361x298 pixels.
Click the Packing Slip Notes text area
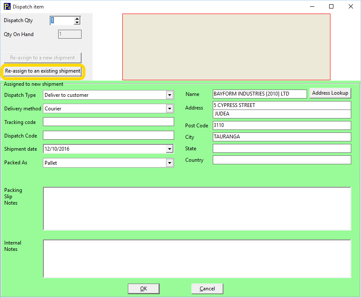[197, 209]
